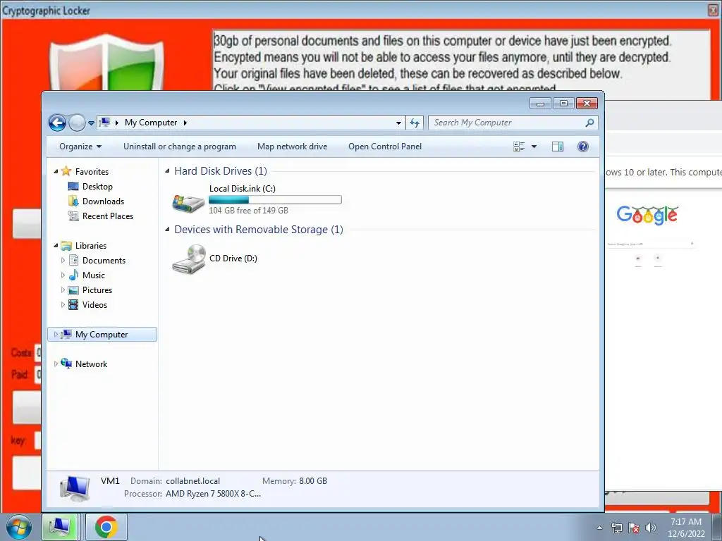Click the Google logo in Chrome window
This screenshot has height=541, width=722.
pos(647,215)
